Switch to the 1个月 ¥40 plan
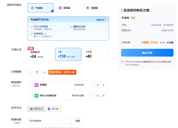 pos(96,54)
